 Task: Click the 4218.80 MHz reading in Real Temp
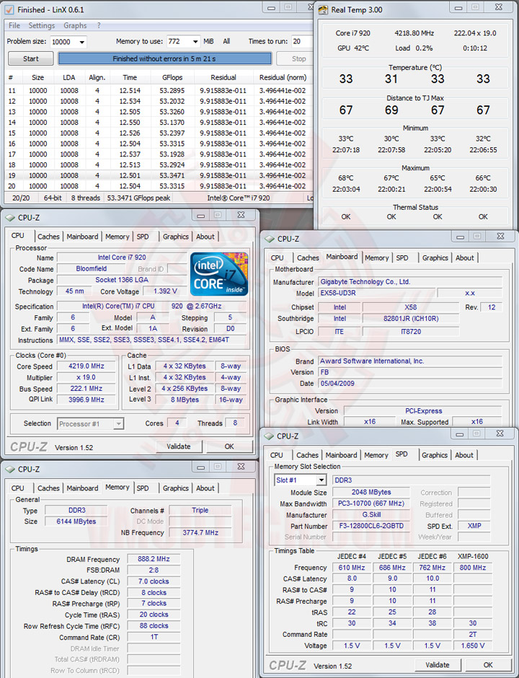[414, 33]
